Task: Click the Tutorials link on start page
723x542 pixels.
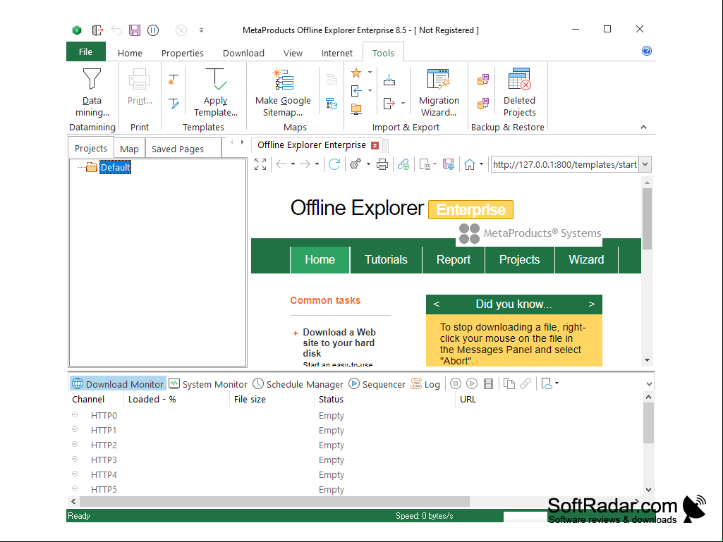Action: 386,259
